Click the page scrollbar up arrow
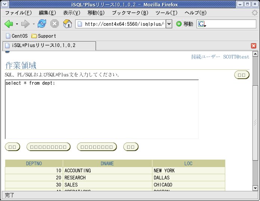The image size is (260, 201). click(255, 54)
